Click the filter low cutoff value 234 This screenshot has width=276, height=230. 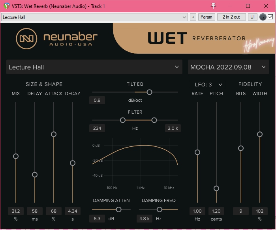[97, 128]
